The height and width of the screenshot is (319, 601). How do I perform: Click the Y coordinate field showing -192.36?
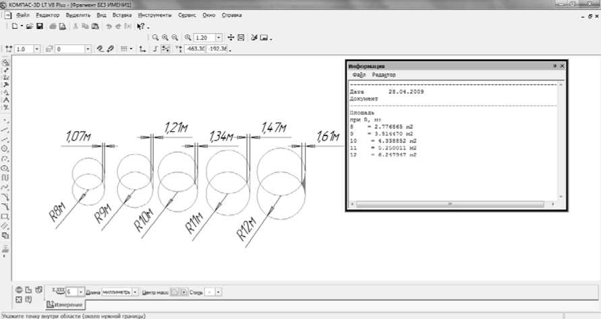(217, 49)
